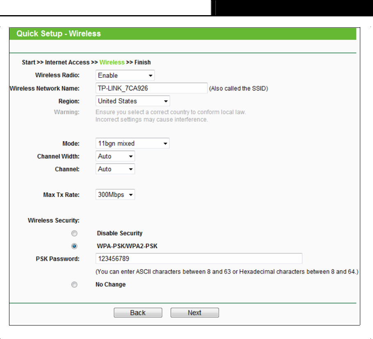Open the Mode dropdown showing 11bgn mixed
Screen dimensions: 373x339
(133, 143)
